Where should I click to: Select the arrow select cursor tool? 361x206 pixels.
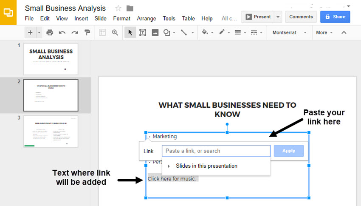130,32
